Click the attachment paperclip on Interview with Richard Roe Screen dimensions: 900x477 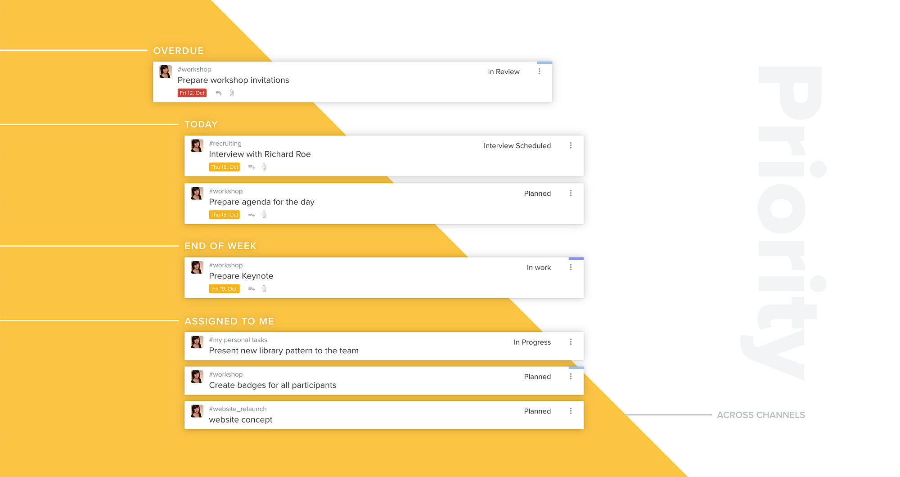(x=265, y=167)
